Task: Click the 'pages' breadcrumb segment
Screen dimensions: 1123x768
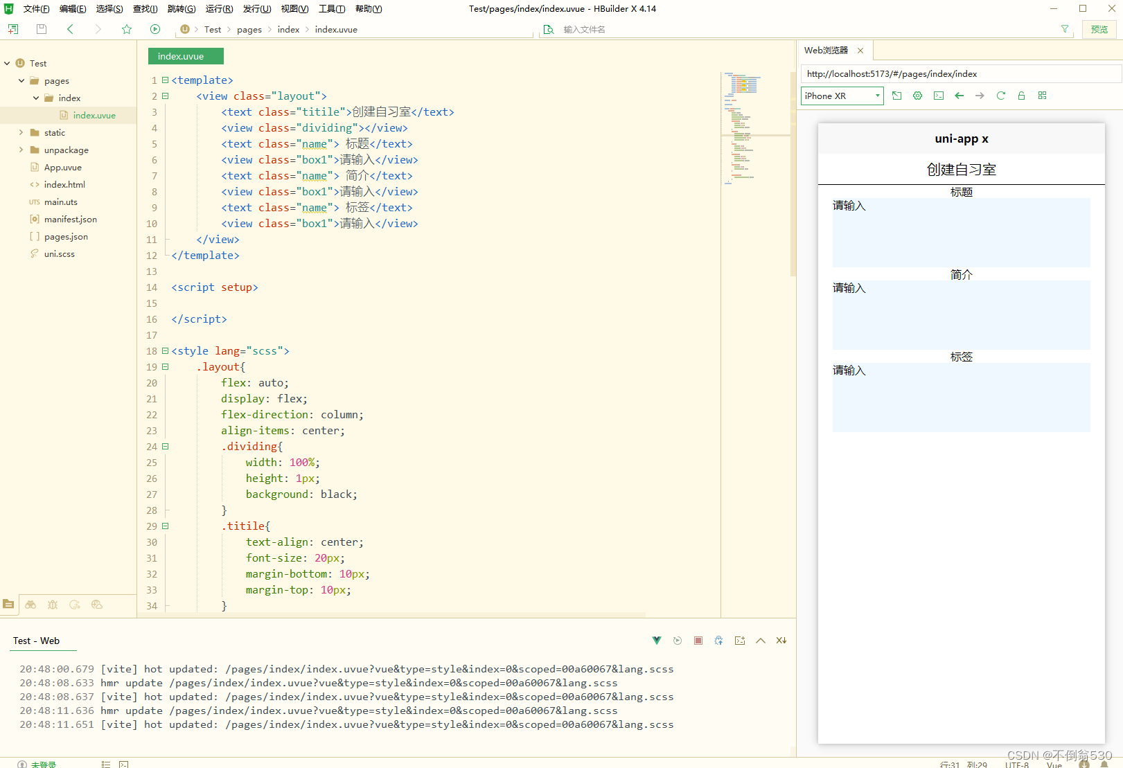Action: point(249,30)
